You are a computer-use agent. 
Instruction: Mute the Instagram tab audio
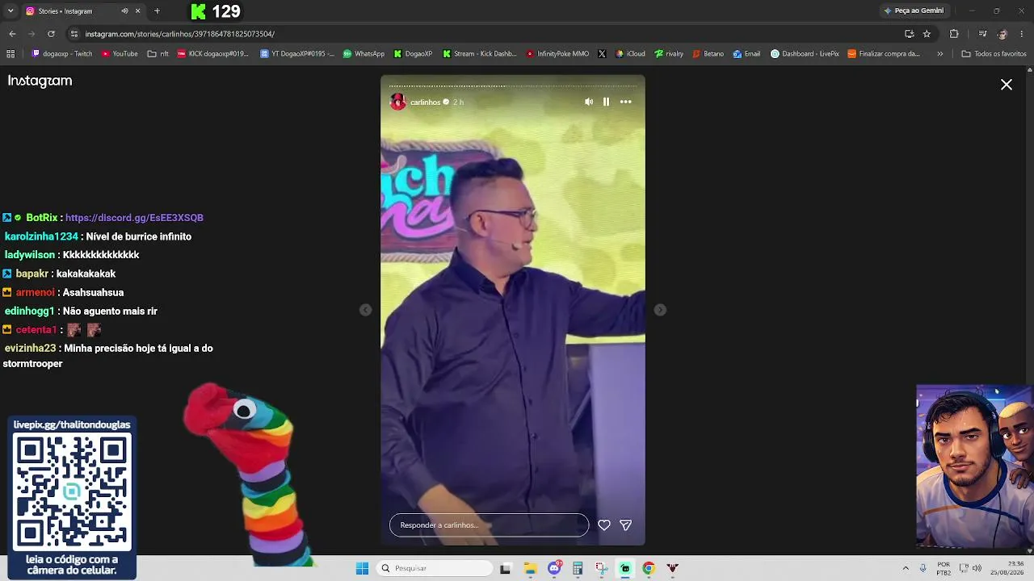click(124, 11)
